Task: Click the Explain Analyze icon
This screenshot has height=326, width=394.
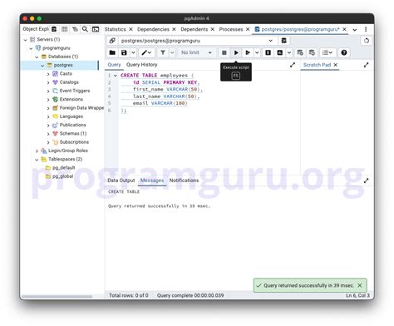Action: (x=280, y=52)
